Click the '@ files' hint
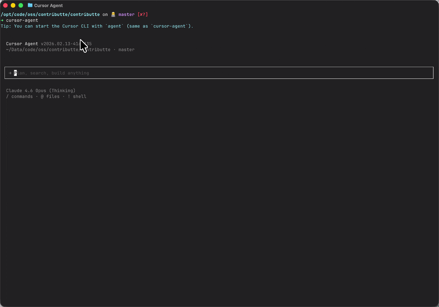This screenshot has width=439, height=307. 50,97
